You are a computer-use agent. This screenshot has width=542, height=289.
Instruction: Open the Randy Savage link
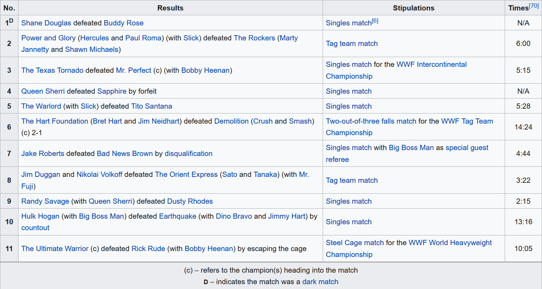[45, 201]
